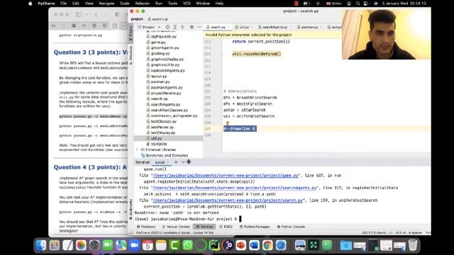Open the Navigate menu in the menu bar
The height and width of the screenshot is (255, 454).
(x=106, y=4)
